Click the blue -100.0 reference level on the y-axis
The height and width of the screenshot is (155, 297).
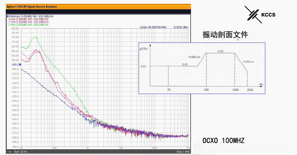tap(15, 65)
